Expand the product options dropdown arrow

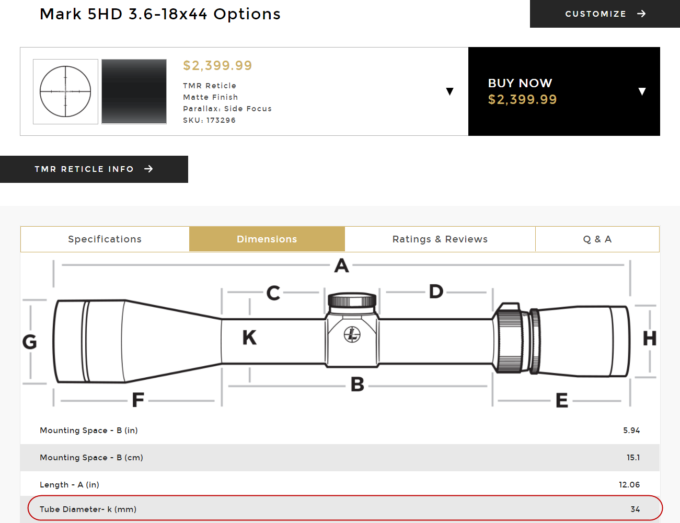pyautogui.click(x=450, y=91)
